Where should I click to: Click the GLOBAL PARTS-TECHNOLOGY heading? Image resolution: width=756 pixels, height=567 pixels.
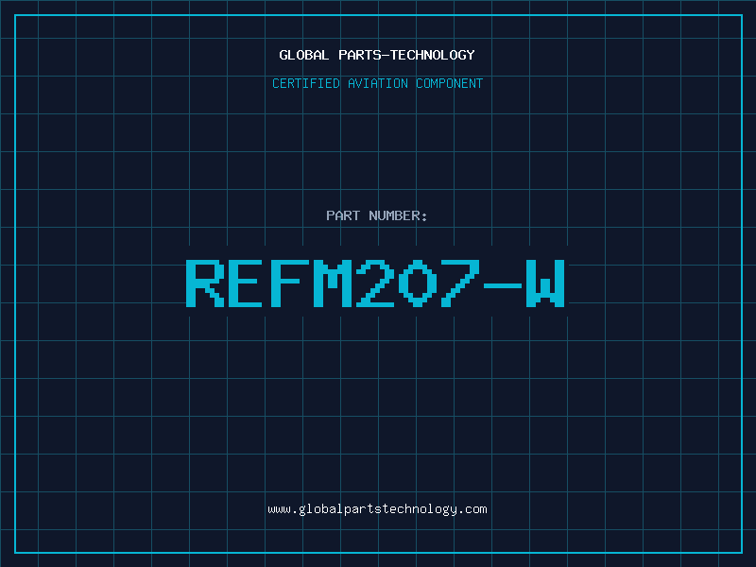tap(377, 55)
